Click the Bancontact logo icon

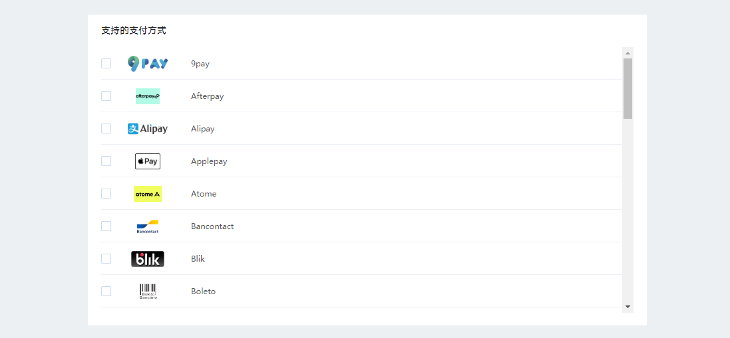(x=148, y=226)
